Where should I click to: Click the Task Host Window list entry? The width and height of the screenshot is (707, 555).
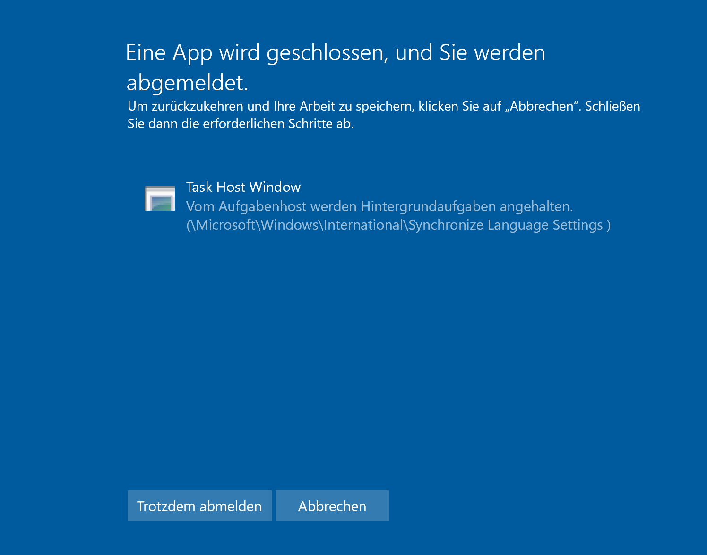point(331,205)
